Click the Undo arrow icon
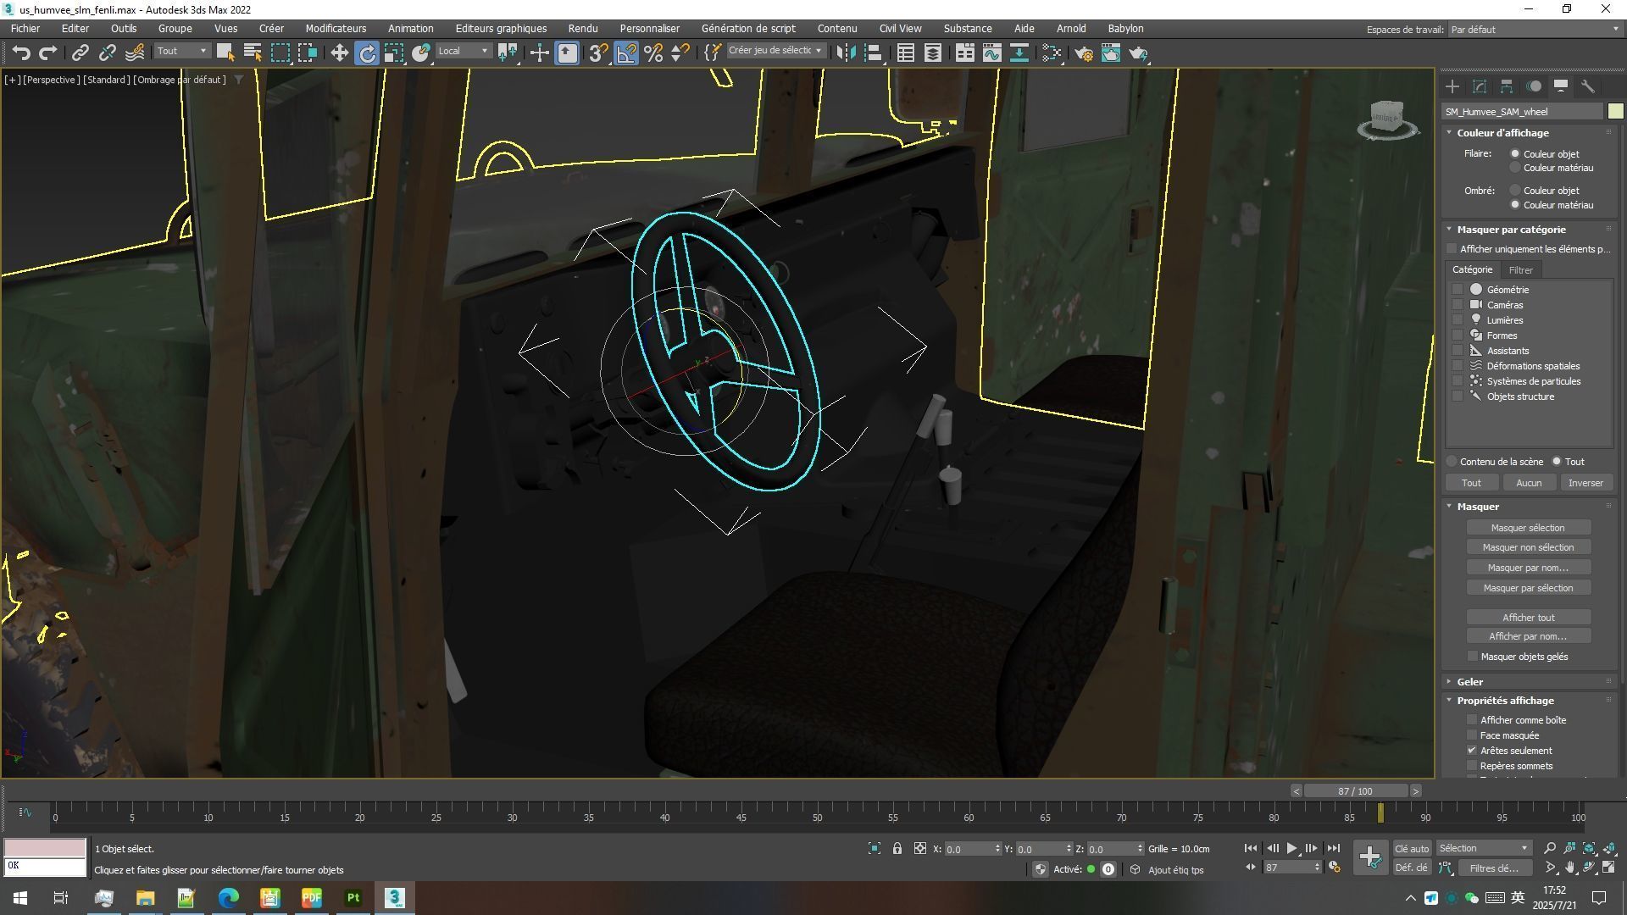 21,53
